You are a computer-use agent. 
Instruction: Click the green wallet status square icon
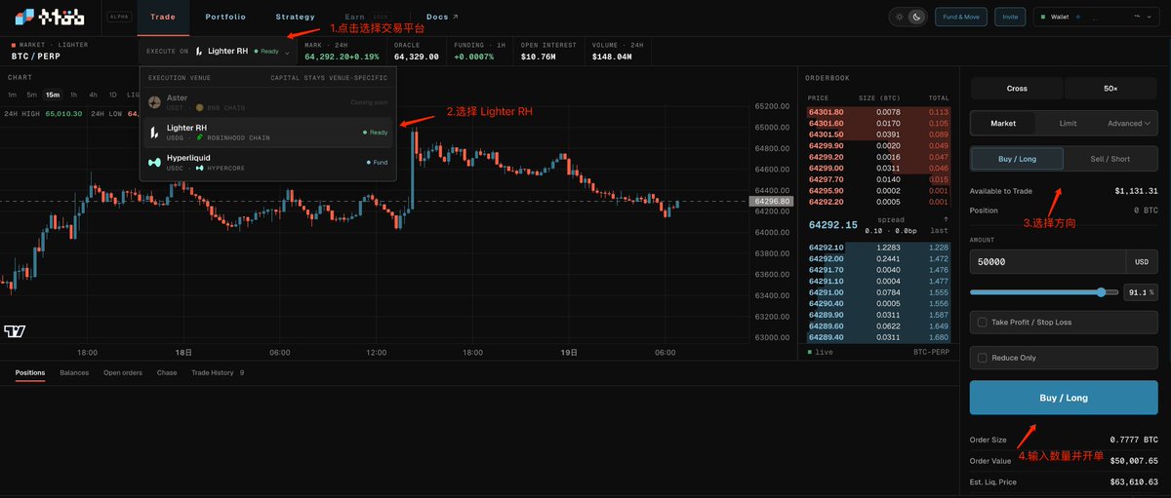[1041, 17]
